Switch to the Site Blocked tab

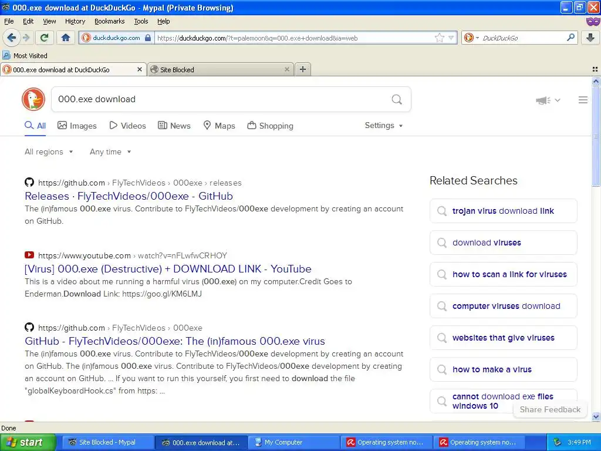(x=221, y=69)
